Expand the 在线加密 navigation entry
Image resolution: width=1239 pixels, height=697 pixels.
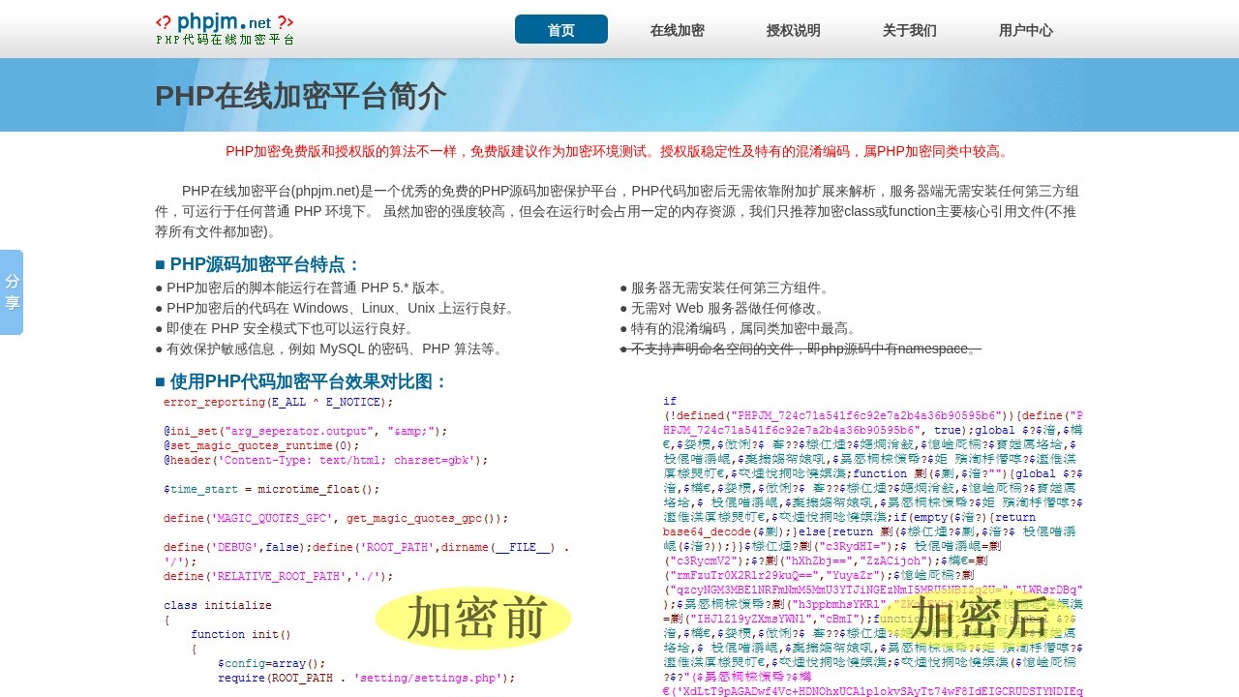(x=677, y=30)
